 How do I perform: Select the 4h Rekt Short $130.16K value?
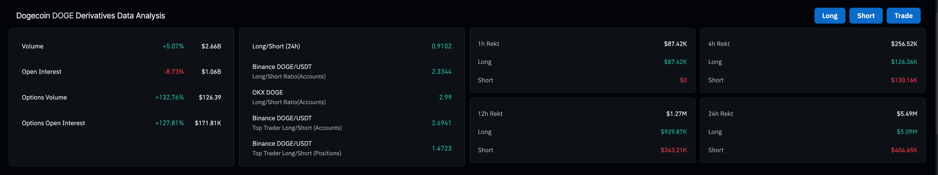pyautogui.click(x=904, y=80)
